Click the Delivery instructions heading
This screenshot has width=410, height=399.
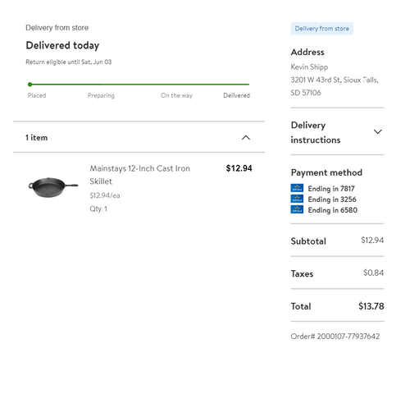pyautogui.click(x=316, y=132)
